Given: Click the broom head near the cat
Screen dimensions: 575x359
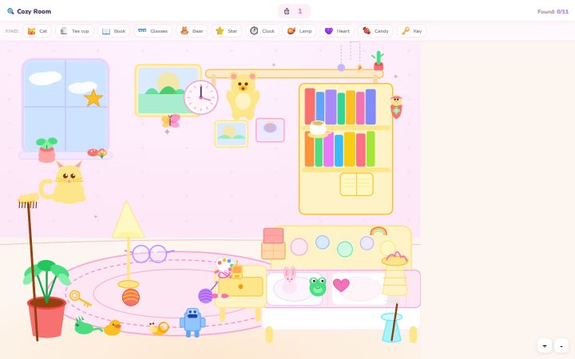Looking at the screenshot, I should pyautogui.click(x=28, y=201).
